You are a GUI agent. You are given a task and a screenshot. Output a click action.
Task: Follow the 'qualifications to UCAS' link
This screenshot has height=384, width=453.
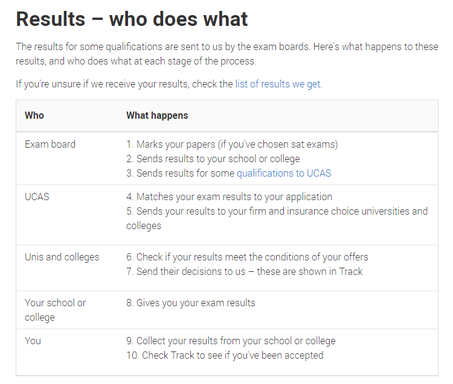point(284,173)
